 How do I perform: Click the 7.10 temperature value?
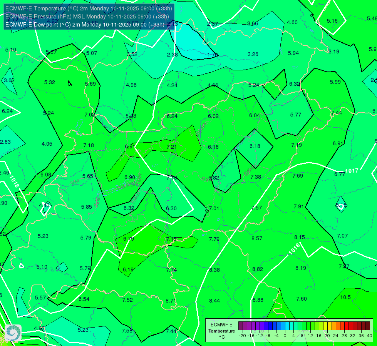(172, 178)
